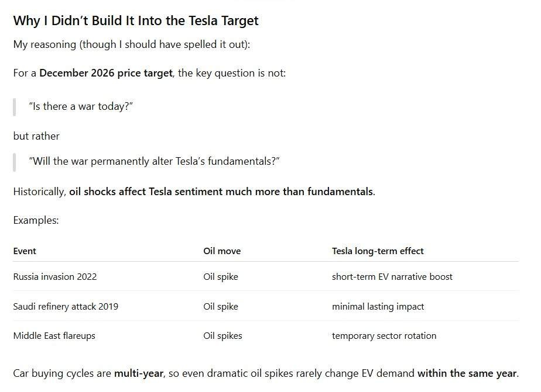Click the bold 'multi-year' word in the last paragraph
The width and height of the screenshot is (541, 392).
(139, 373)
